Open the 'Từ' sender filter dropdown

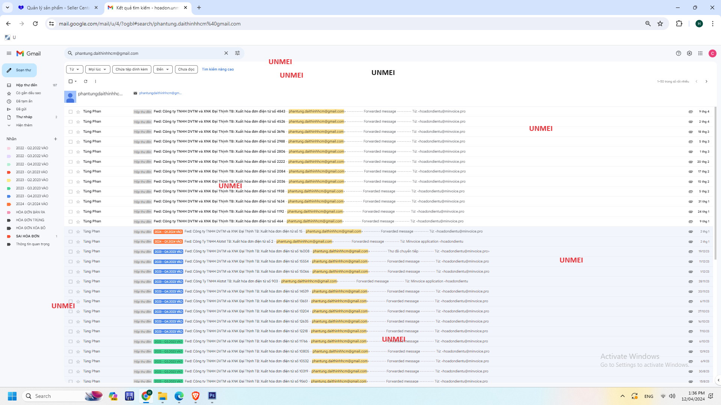click(x=74, y=69)
